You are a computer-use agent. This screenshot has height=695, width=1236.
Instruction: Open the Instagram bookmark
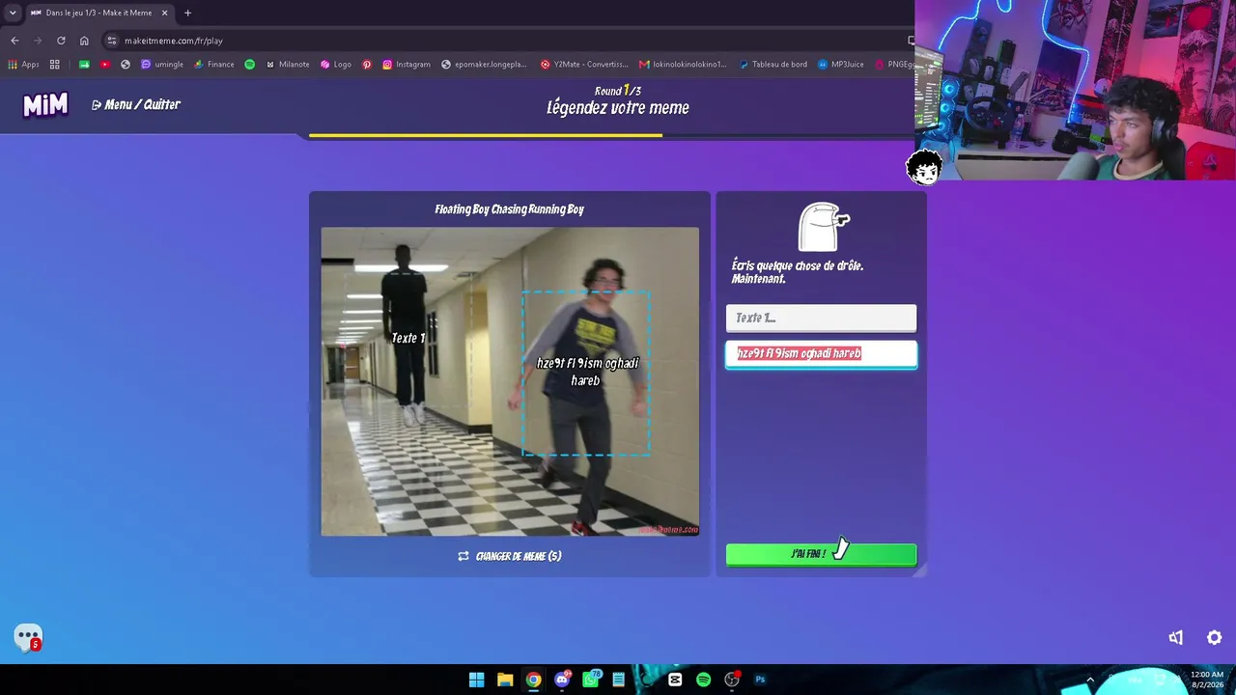pyautogui.click(x=407, y=65)
